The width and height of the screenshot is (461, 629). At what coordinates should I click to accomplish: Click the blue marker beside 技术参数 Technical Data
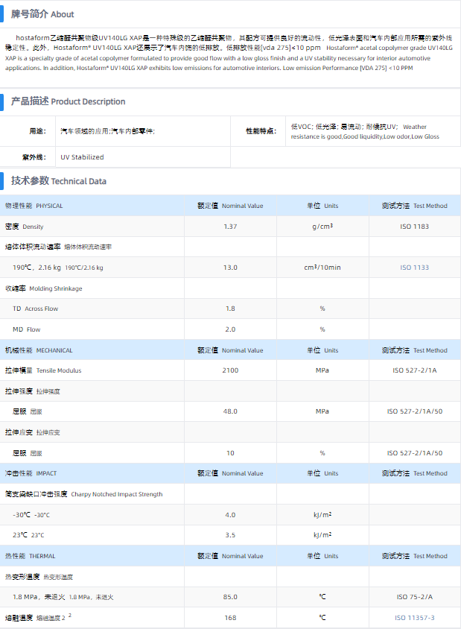[4, 181]
